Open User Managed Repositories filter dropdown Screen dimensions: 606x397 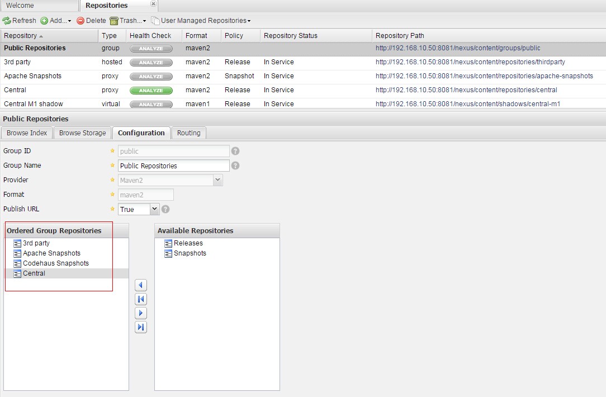(x=201, y=21)
